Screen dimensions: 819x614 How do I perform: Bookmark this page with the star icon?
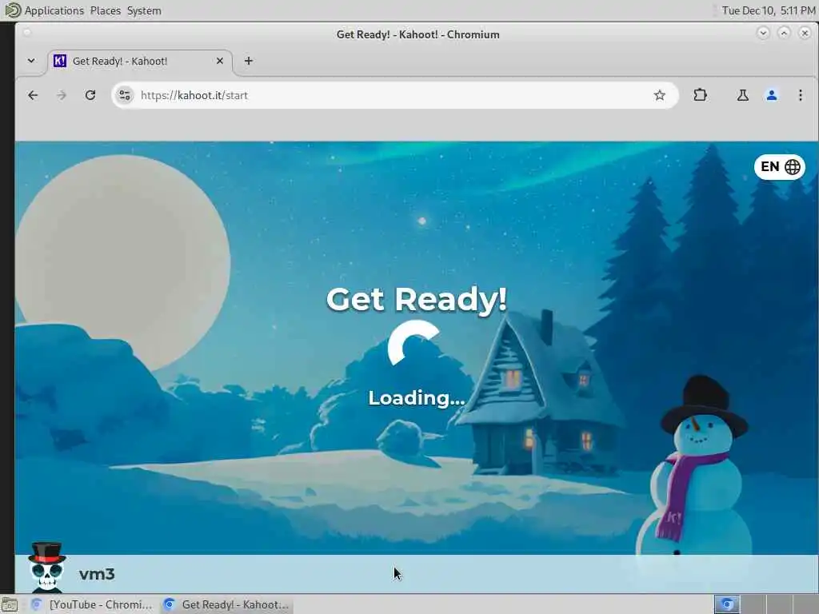pos(660,95)
